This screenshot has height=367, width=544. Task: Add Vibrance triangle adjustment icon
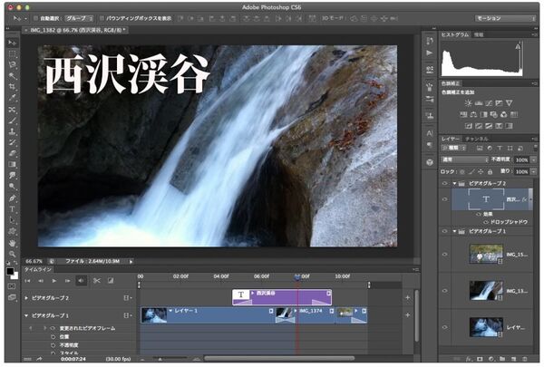[x=509, y=103]
